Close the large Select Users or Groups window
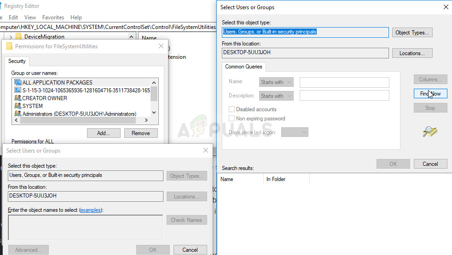452x255 pixels. pyautogui.click(x=446, y=7)
